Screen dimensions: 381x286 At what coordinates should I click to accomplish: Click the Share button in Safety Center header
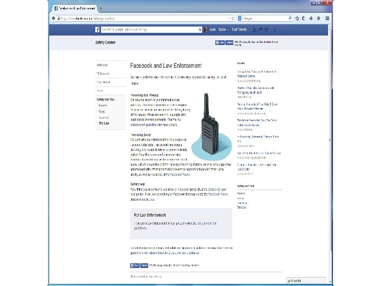click(229, 42)
